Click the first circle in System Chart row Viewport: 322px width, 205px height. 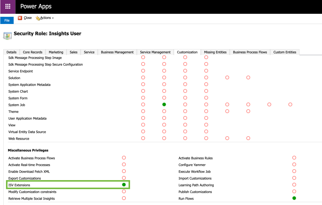click(x=143, y=91)
